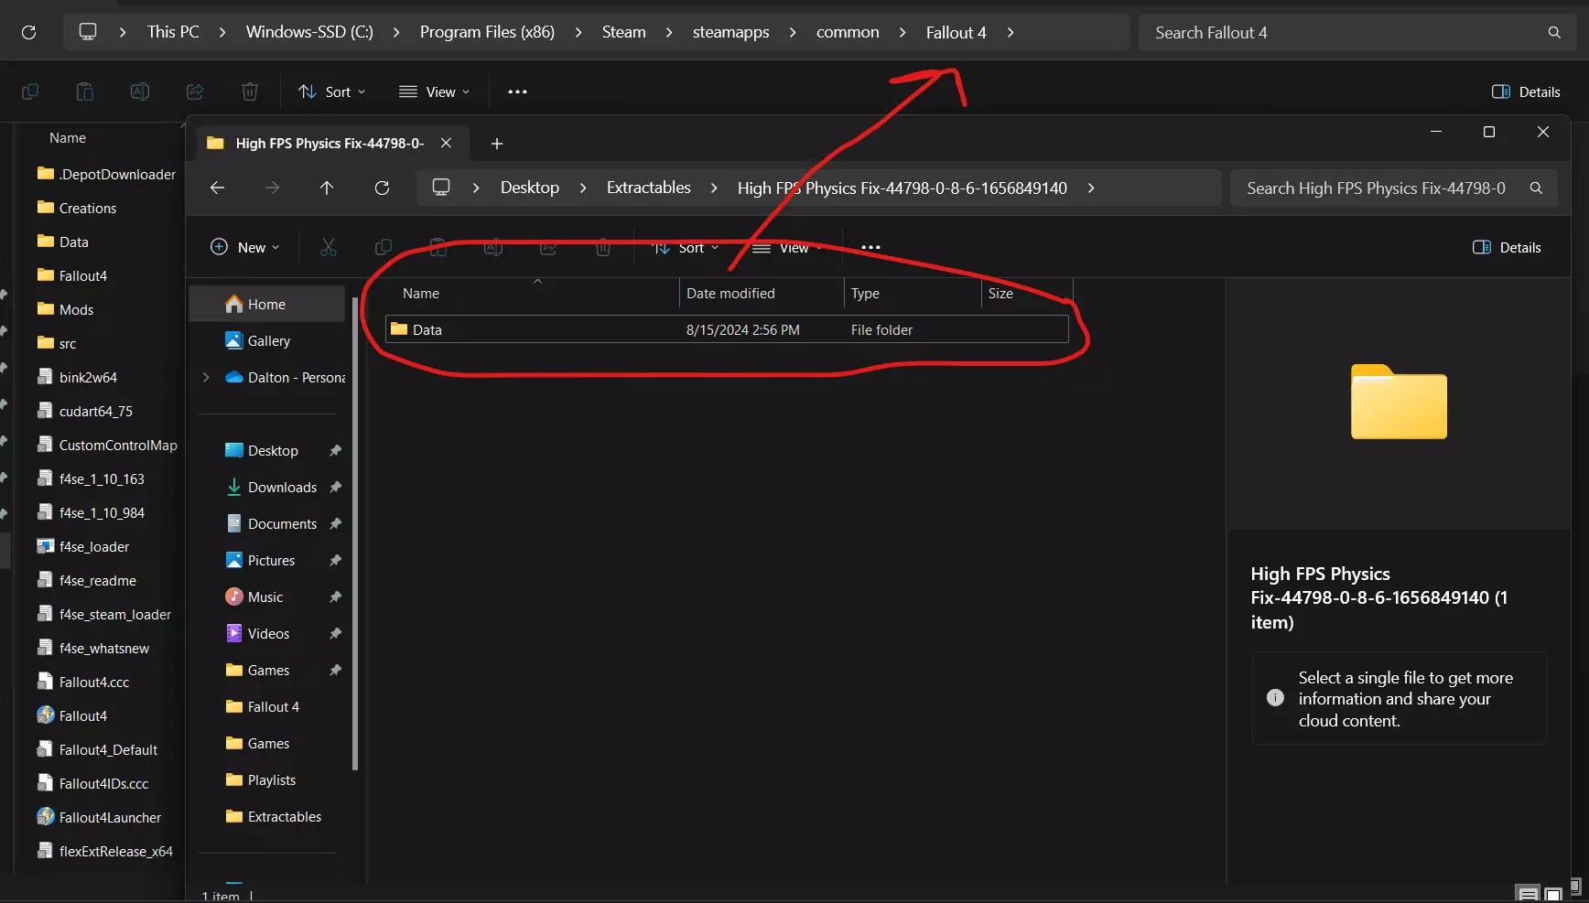1589x903 pixels.
Task: Click Desktop breadcrumb in front window
Action: pyautogui.click(x=530, y=188)
